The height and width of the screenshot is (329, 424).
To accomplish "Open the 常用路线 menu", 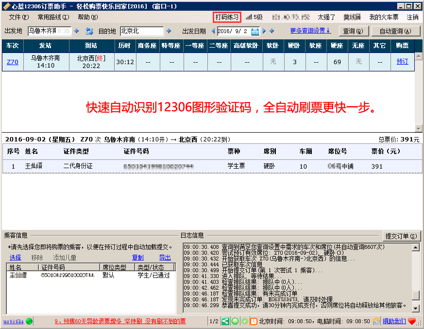I will tap(53, 17).
